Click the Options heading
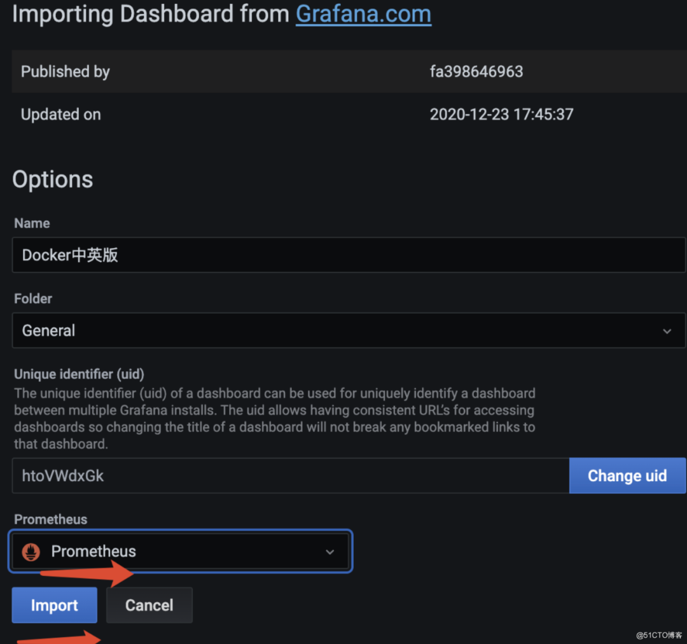 (x=53, y=179)
